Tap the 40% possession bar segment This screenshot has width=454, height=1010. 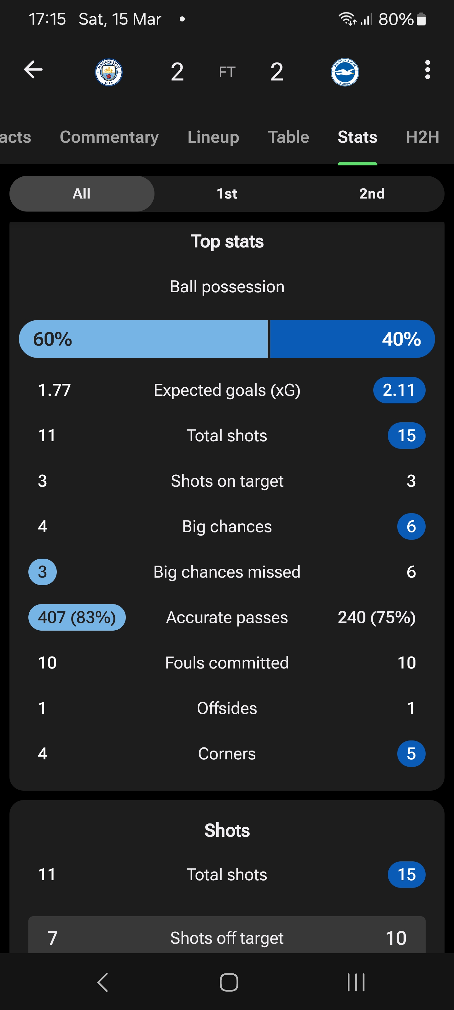pyautogui.click(x=352, y=339)
